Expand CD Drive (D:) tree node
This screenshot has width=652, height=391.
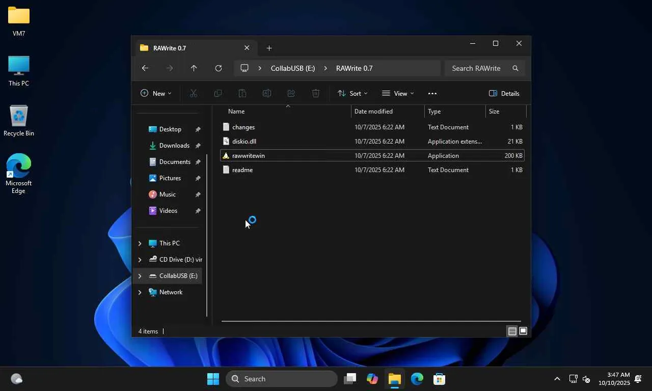pyautogui.click(x=140, y=260)
